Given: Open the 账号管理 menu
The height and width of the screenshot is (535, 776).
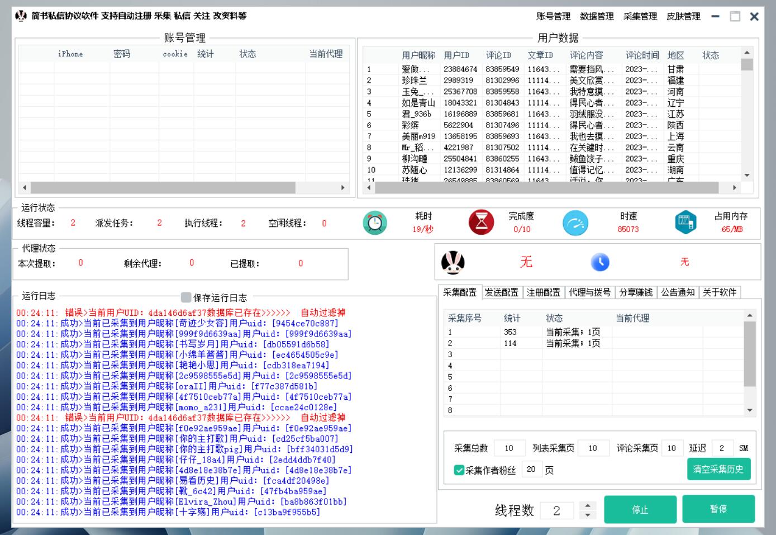Looking at the screenshot, I should (553, 16).
